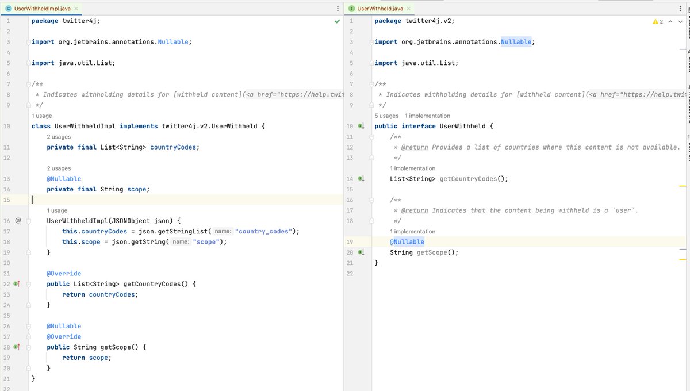Screen dimensions: 690x391
Task: Open tab options menu for UserWithheldImpl.java pane
Action: (x=338, y=9)
